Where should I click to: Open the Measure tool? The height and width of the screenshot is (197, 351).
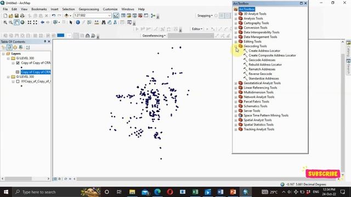(x=97, y=22)
